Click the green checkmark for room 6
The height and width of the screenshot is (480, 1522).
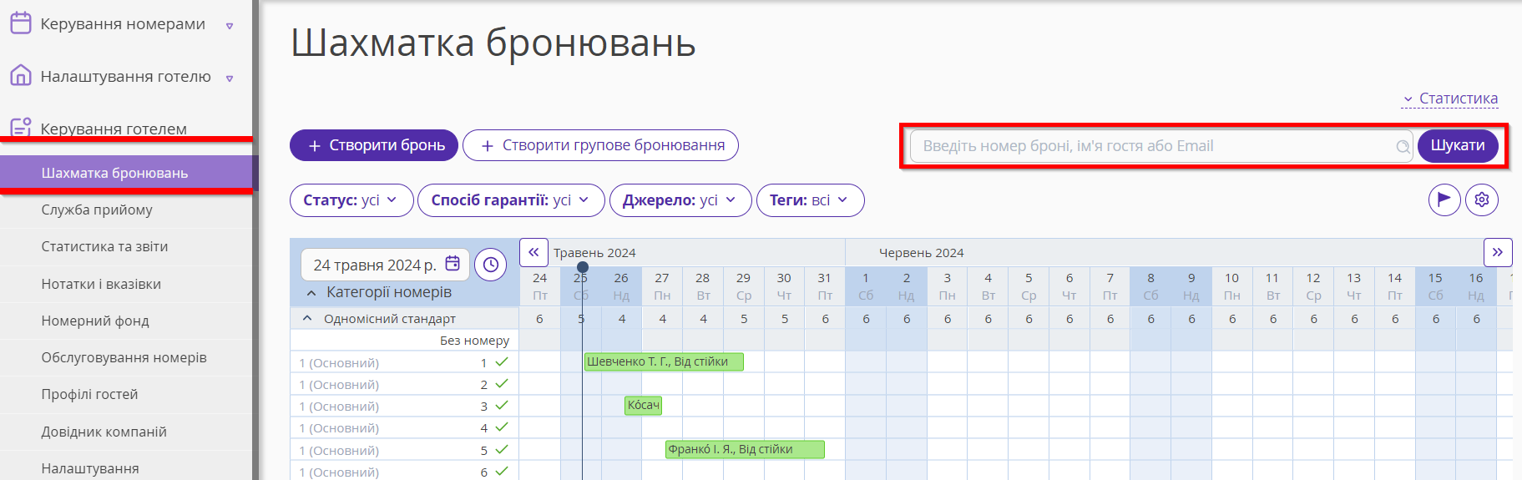pyautogui.click(x=502, y=471)
